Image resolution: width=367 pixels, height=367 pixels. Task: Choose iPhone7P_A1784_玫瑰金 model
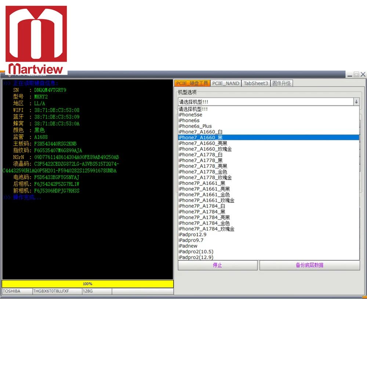(x=269, y=229)
